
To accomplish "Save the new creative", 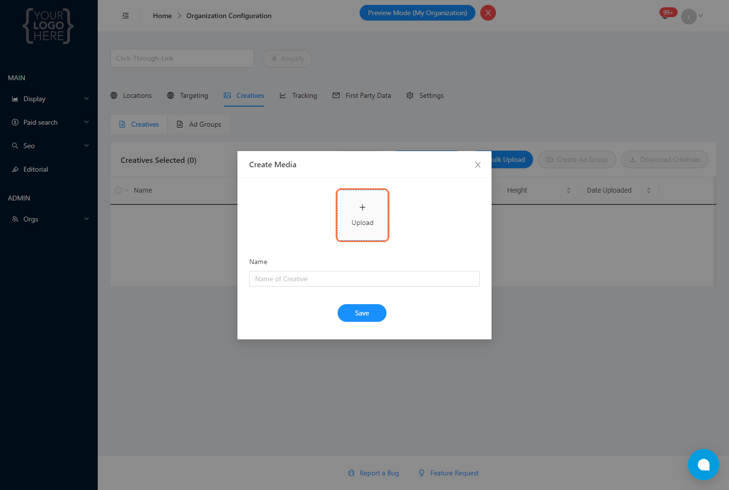I will coord(362,313).
